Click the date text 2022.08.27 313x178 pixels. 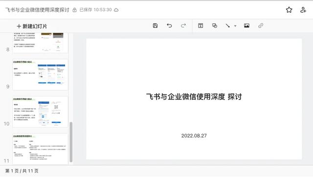(194, 136)
